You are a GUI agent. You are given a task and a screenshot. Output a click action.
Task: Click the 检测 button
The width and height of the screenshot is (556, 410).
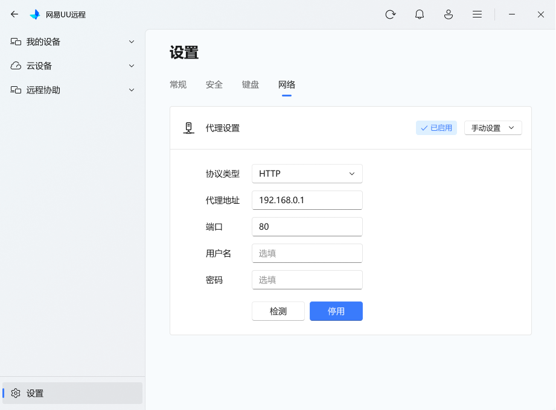(x=278, y=311)
